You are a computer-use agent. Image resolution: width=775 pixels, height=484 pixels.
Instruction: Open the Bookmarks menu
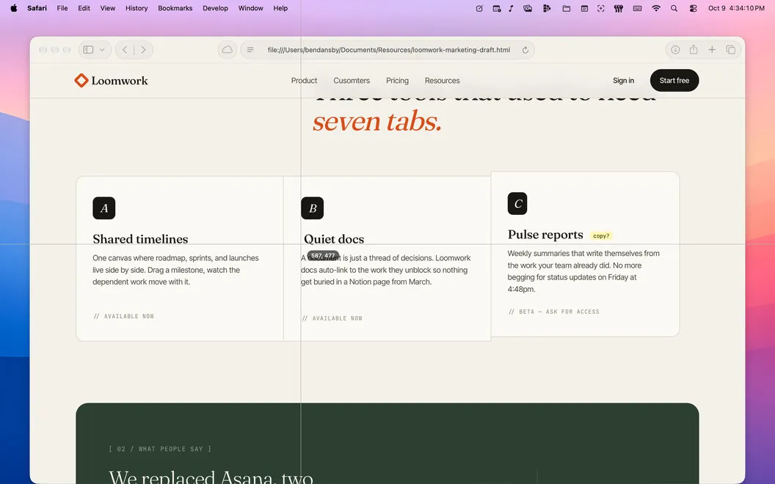pos(175,8)
